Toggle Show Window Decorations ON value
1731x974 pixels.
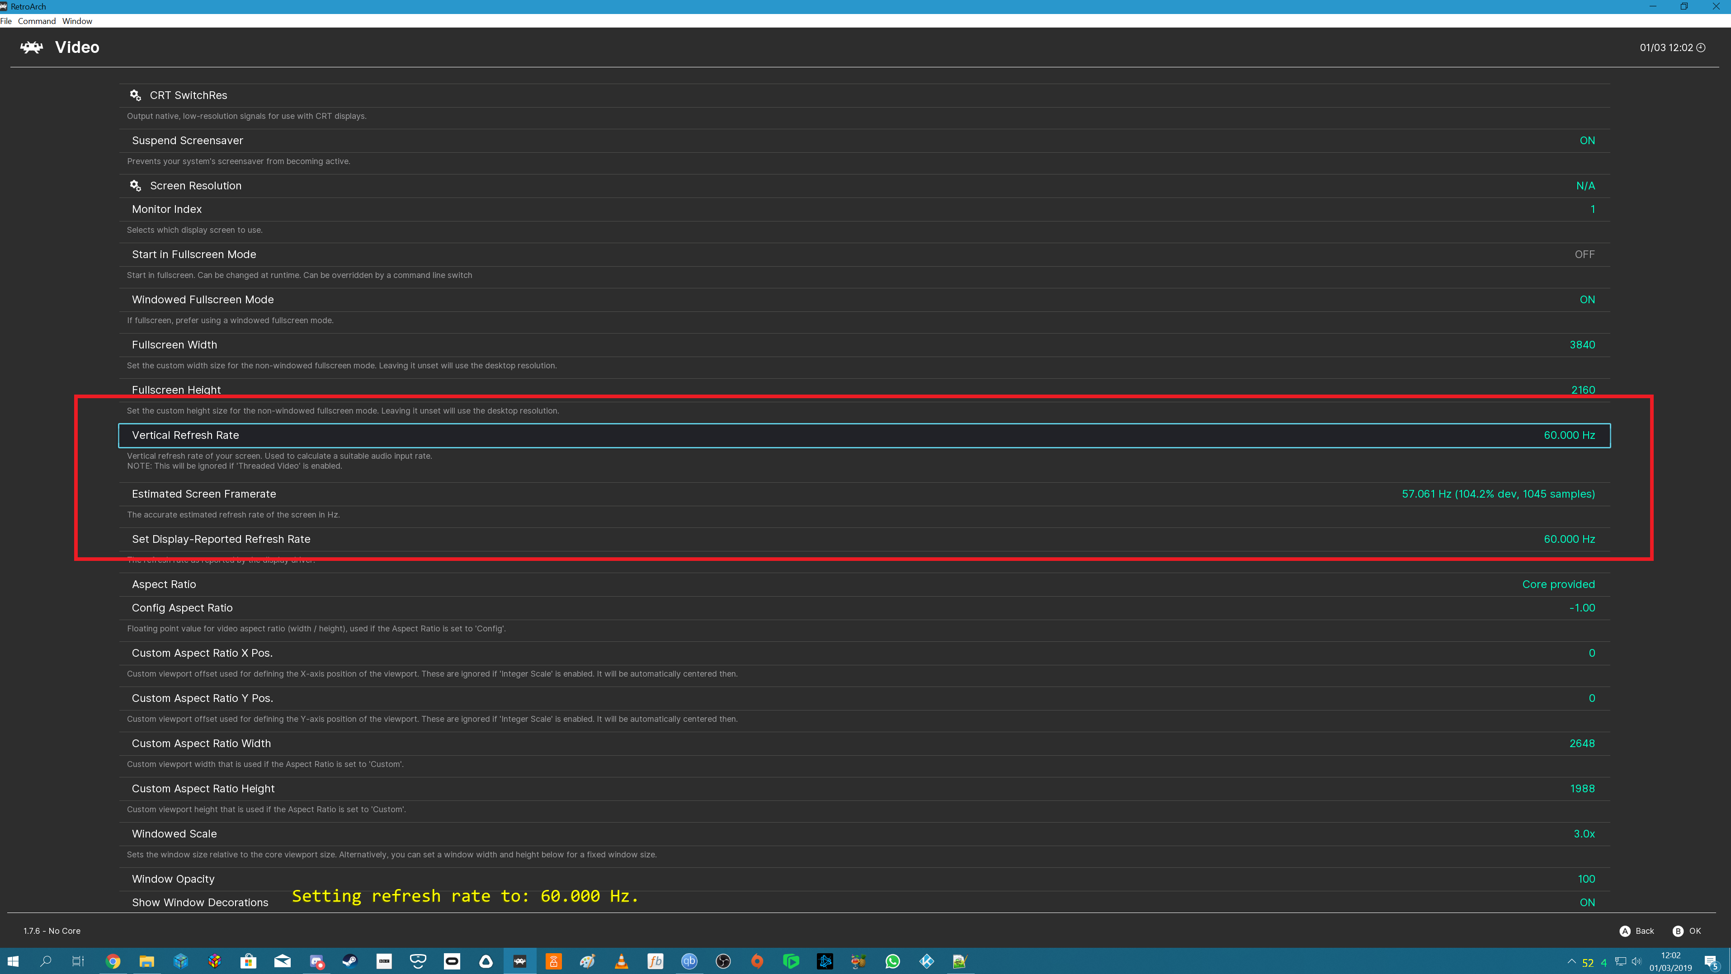(1587, 902)
